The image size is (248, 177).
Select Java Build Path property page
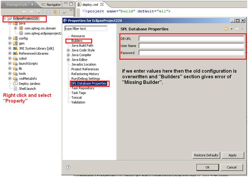tap(82, 45)
